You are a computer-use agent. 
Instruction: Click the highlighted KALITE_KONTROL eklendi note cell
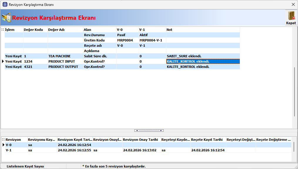tap(203, 61)
